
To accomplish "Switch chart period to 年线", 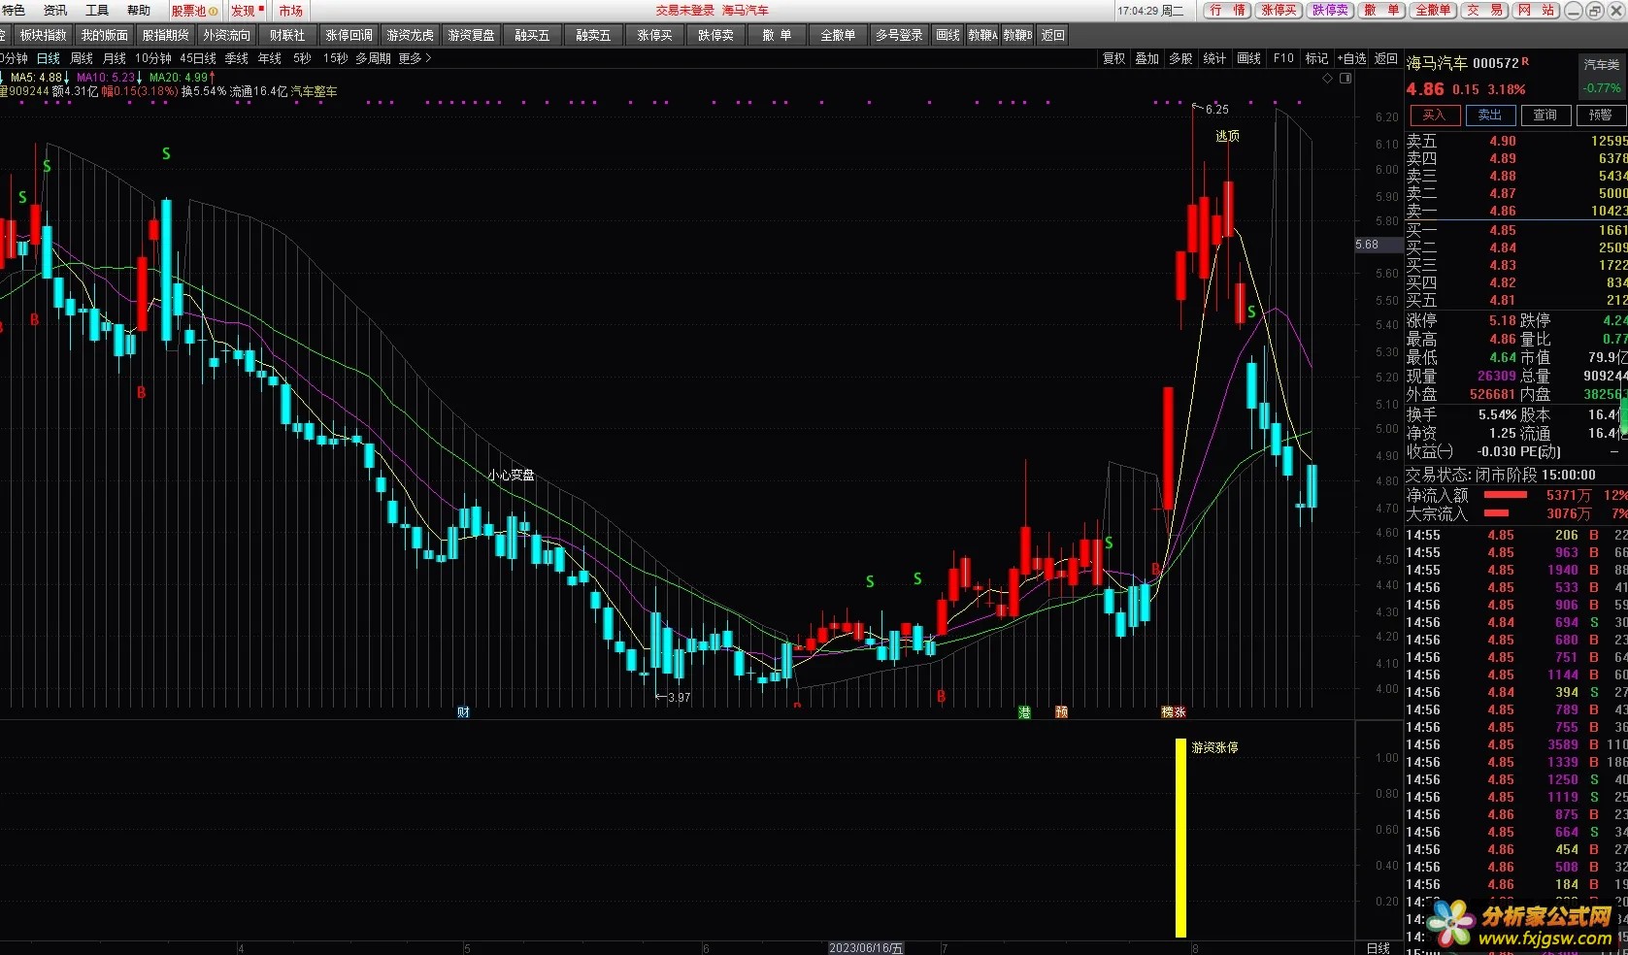I will 270,59.
